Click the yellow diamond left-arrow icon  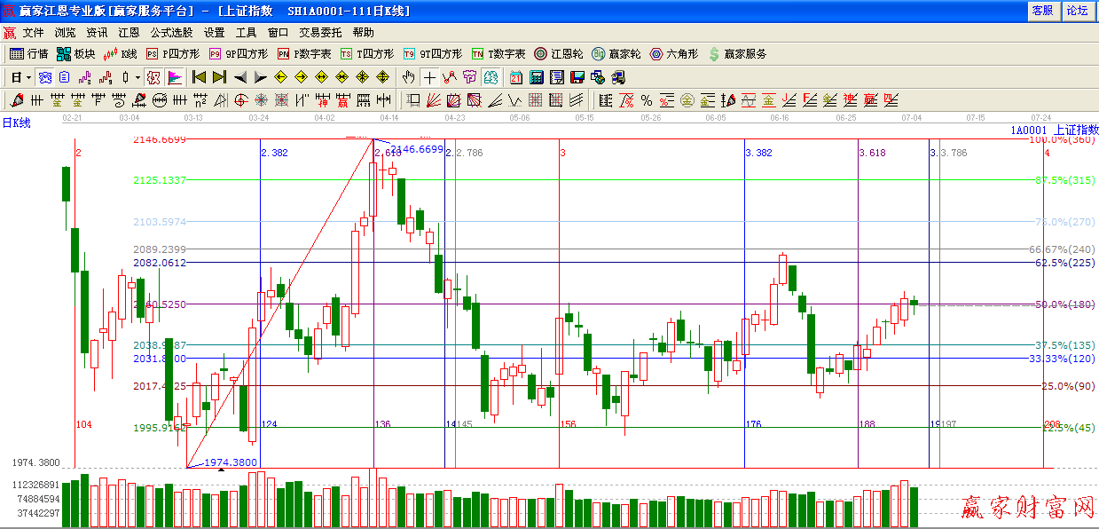point(280,77)
